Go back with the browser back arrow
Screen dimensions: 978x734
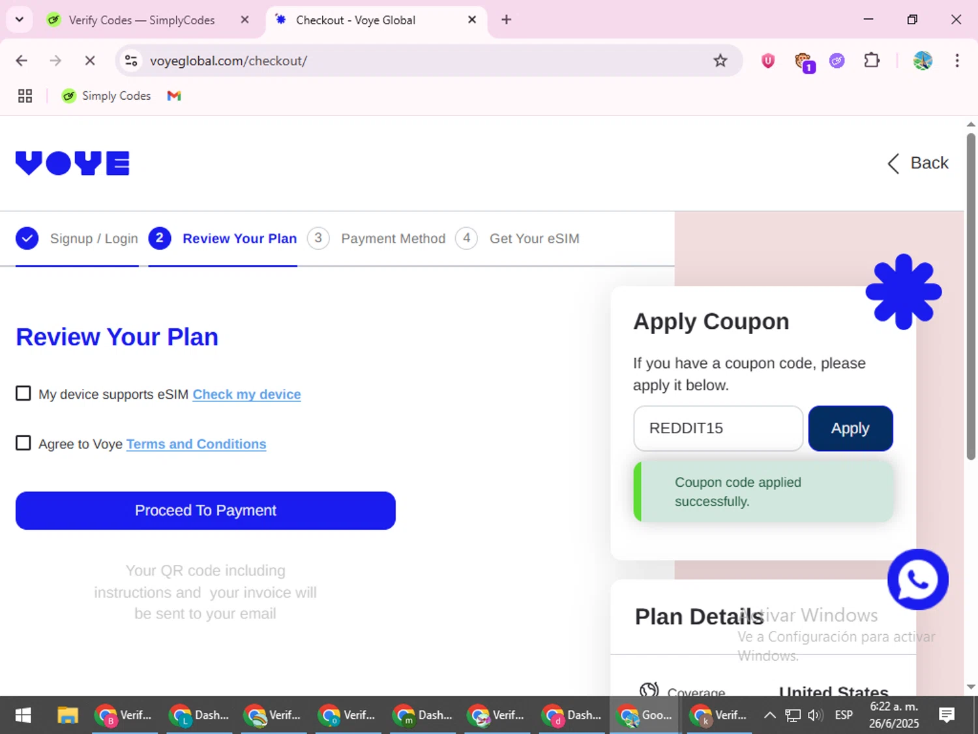pyautogui.click(x=22, y=61)
